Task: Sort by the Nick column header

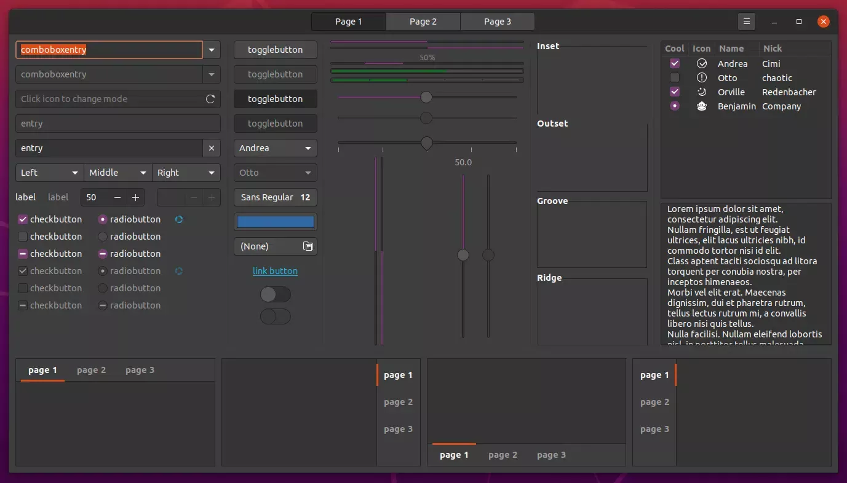Action: tap(795, 49)
